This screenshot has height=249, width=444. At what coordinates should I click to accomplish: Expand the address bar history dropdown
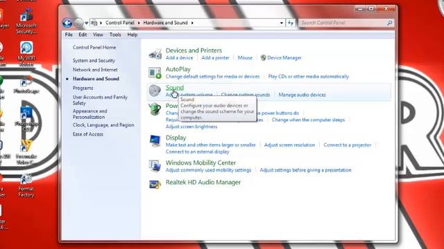(x=282, y=23)
